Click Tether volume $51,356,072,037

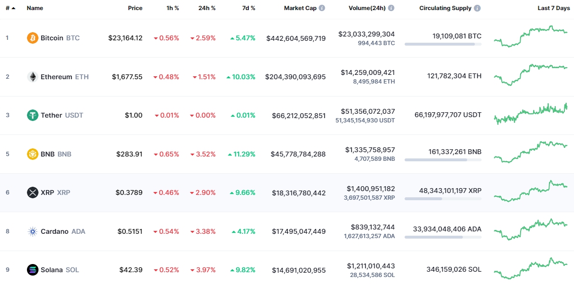pyautogui.click(x=368, y=111)
